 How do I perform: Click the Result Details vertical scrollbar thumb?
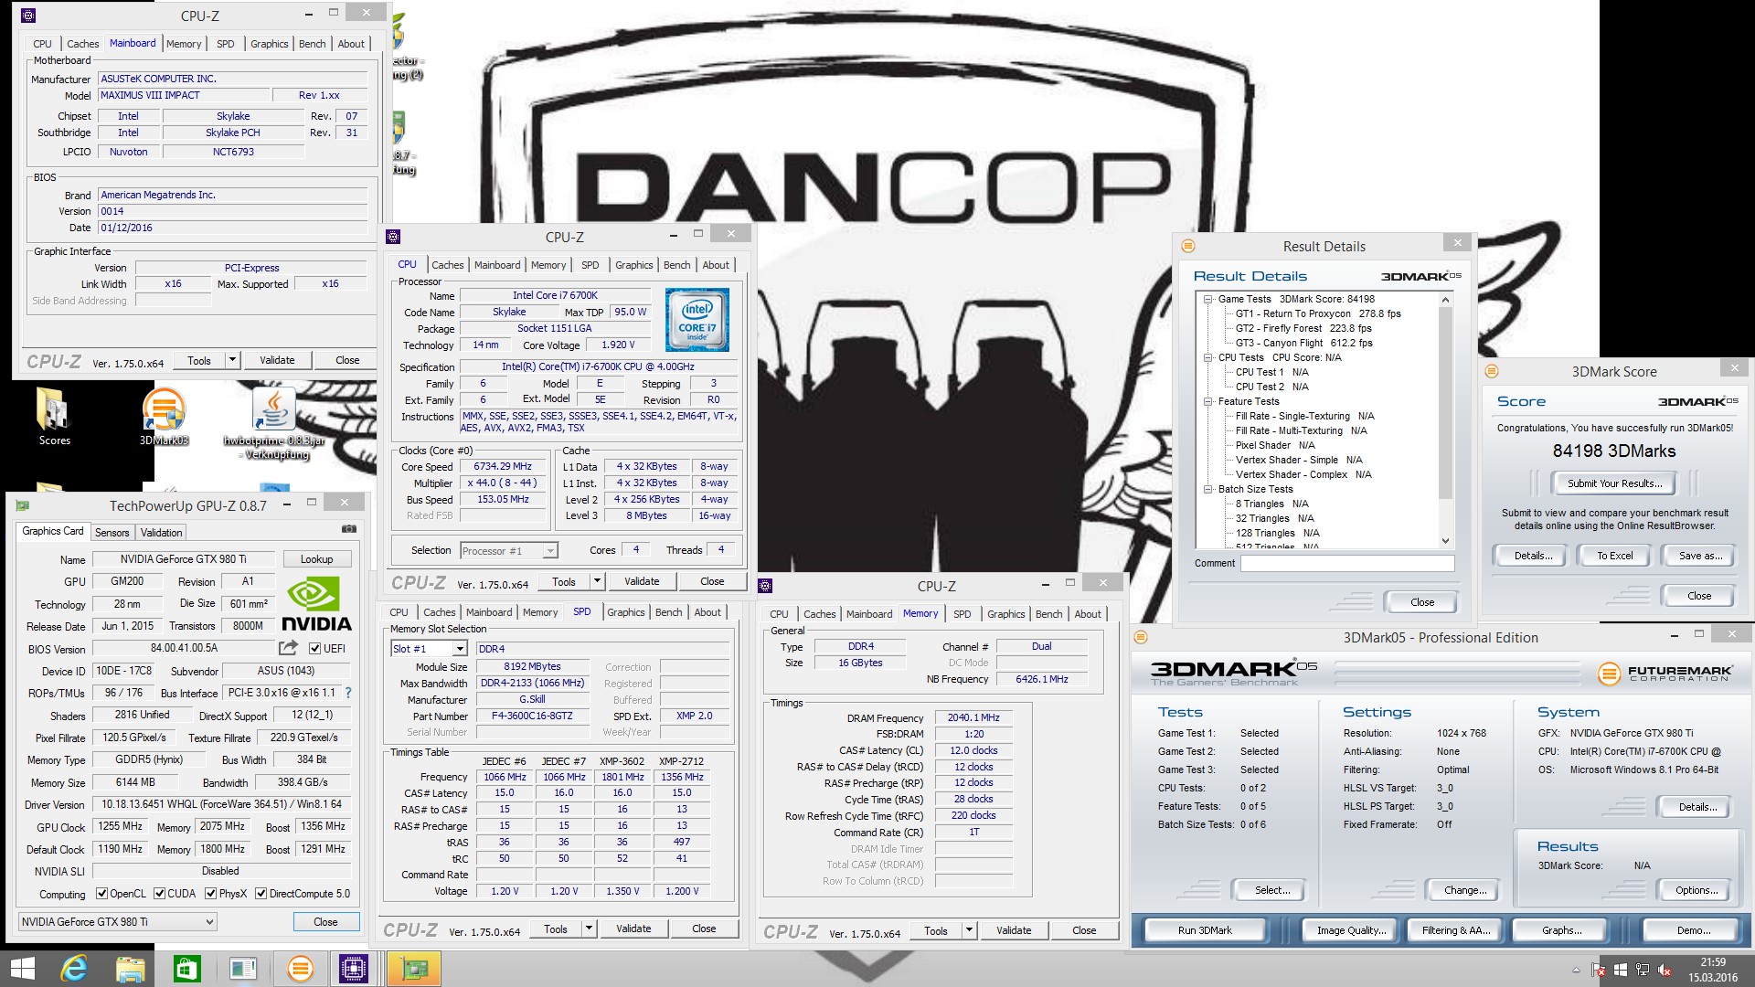[x=1445, y=402]
